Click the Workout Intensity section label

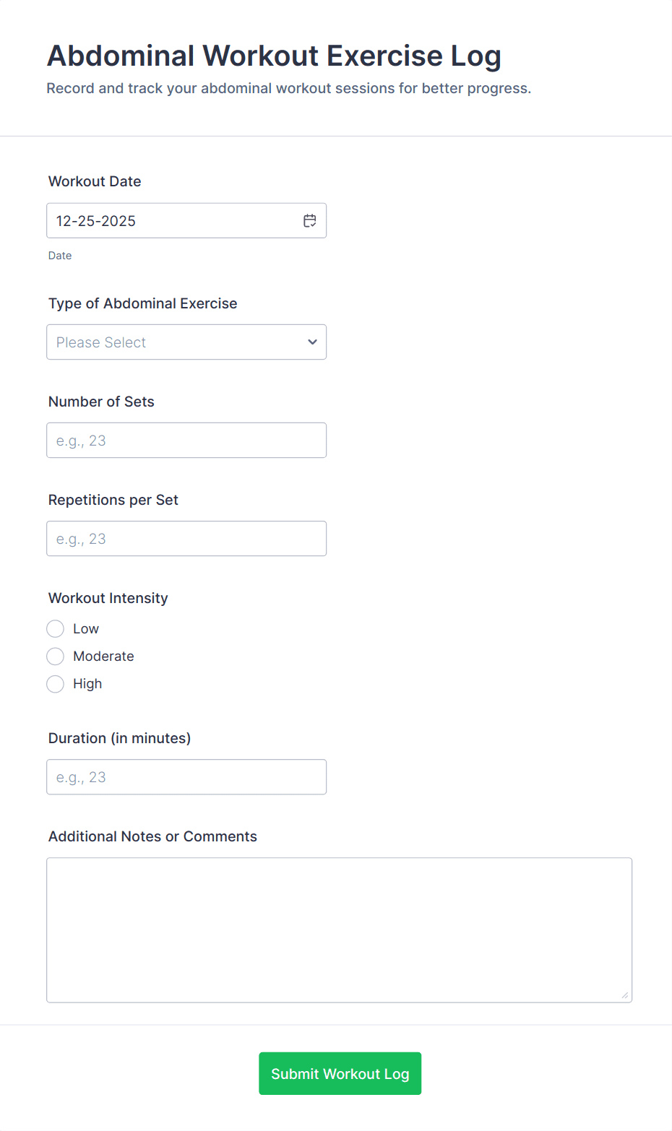pyautogui.click(x=108, y=598)
